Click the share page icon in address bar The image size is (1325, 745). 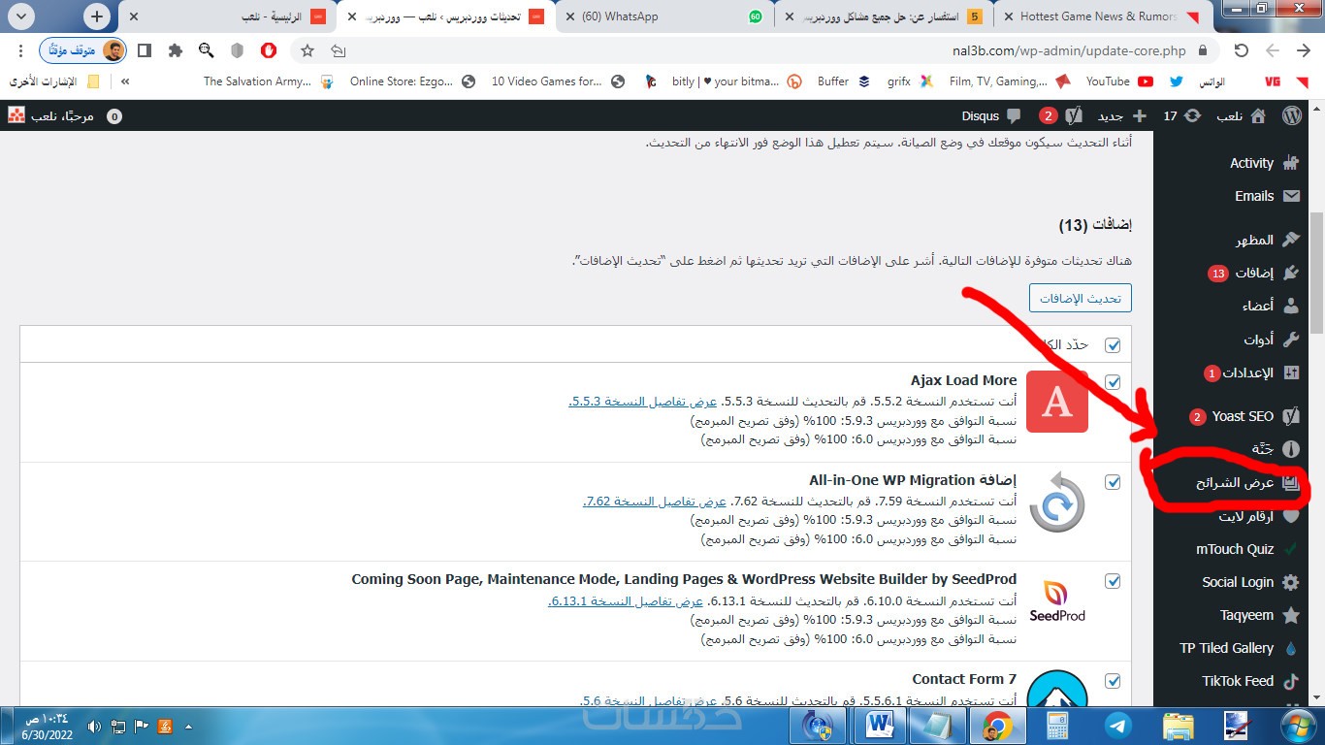[338, 50]
